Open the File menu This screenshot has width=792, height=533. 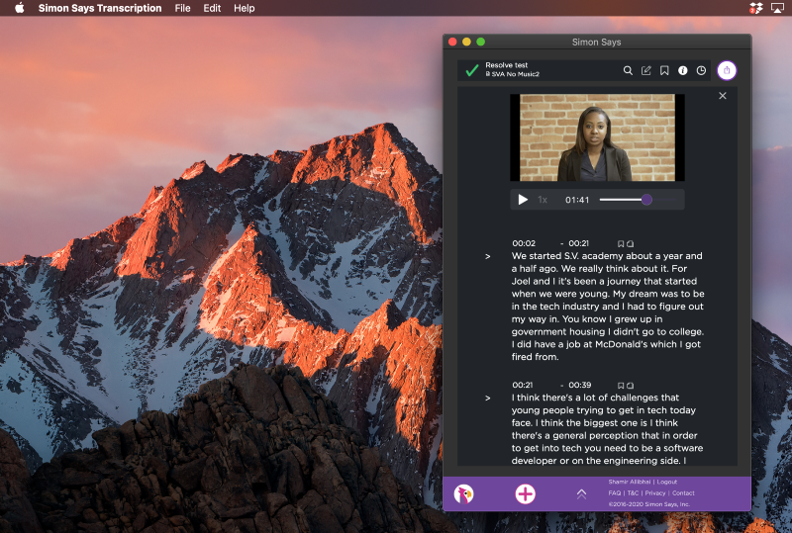pyautogui.click(x=182, y=8)
